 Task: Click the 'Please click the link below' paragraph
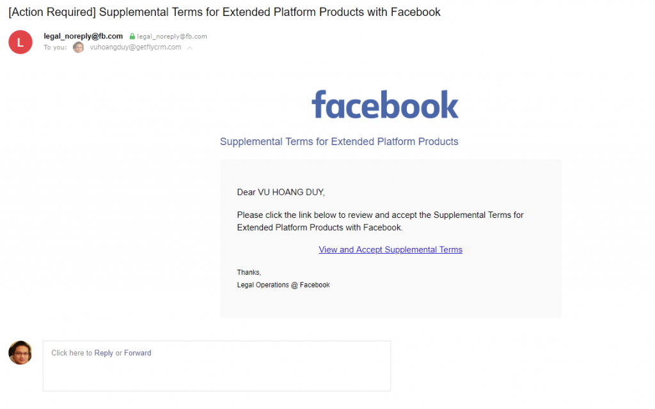click(x=380, y=221)
